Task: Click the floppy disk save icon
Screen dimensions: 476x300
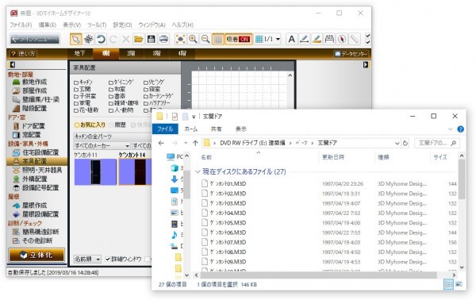Action: [x=152, y=39]
